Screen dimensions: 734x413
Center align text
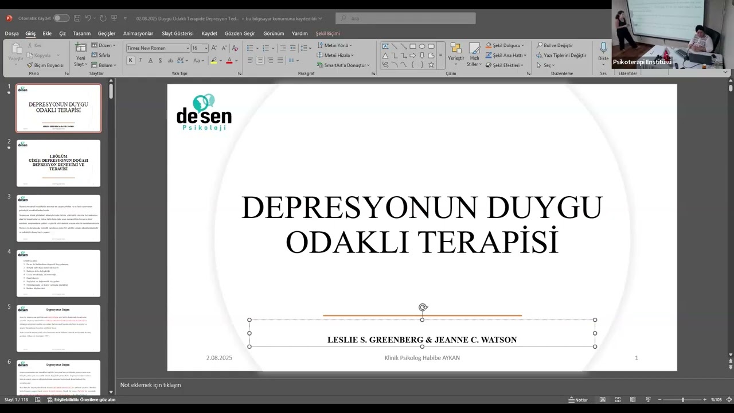tap(260, 60)
